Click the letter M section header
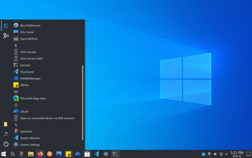 coord(16,92)
